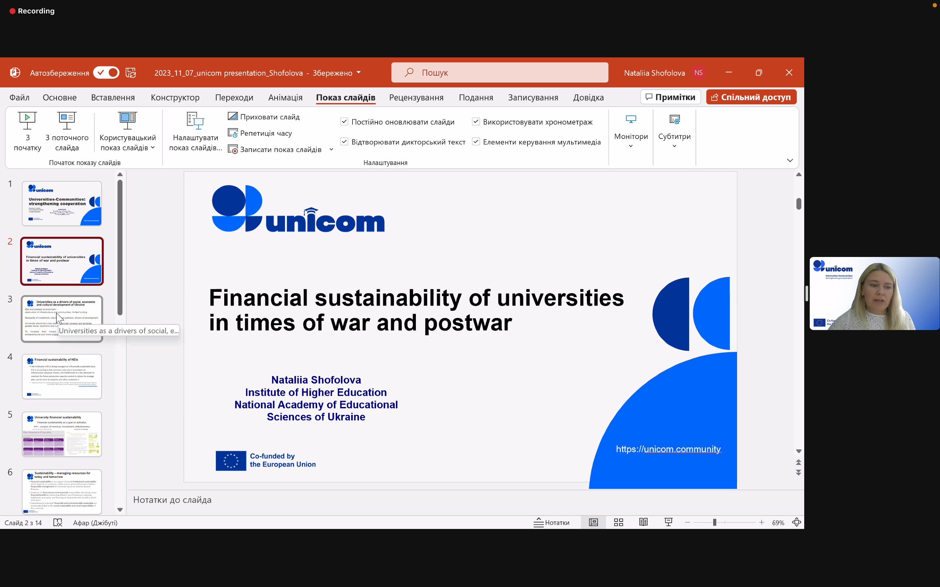Click the Пошук search field

(x=499, y=73)
